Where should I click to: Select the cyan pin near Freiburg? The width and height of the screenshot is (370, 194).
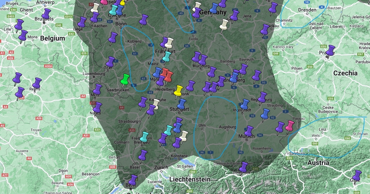(x=144, y=136)
